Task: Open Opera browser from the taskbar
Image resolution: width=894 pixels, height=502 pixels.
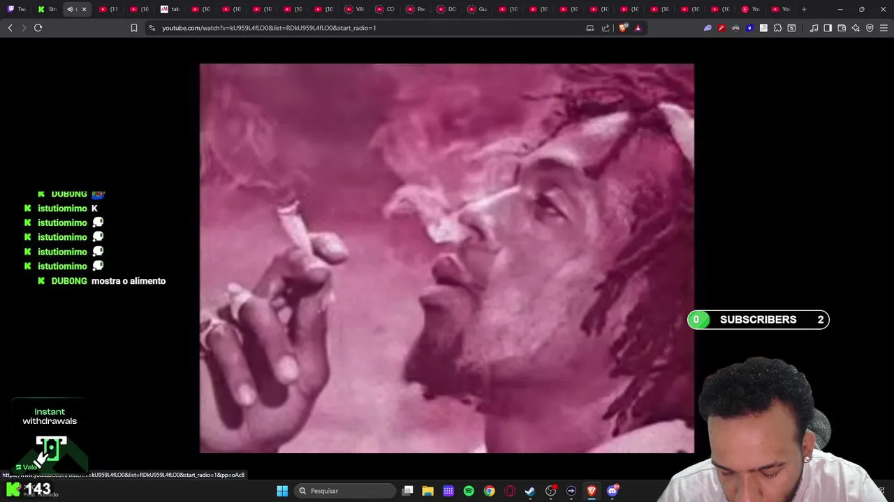Action: (x=510, y=491)
